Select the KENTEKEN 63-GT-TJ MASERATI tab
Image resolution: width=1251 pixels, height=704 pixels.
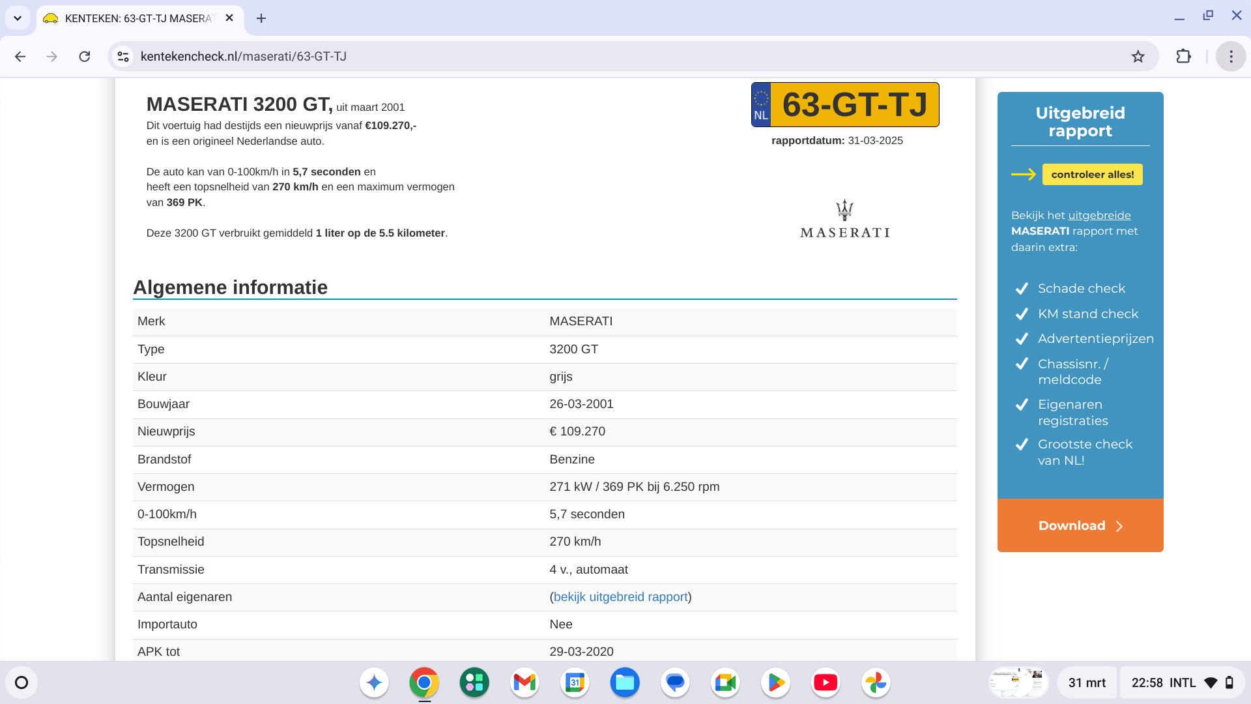[140, 18]
